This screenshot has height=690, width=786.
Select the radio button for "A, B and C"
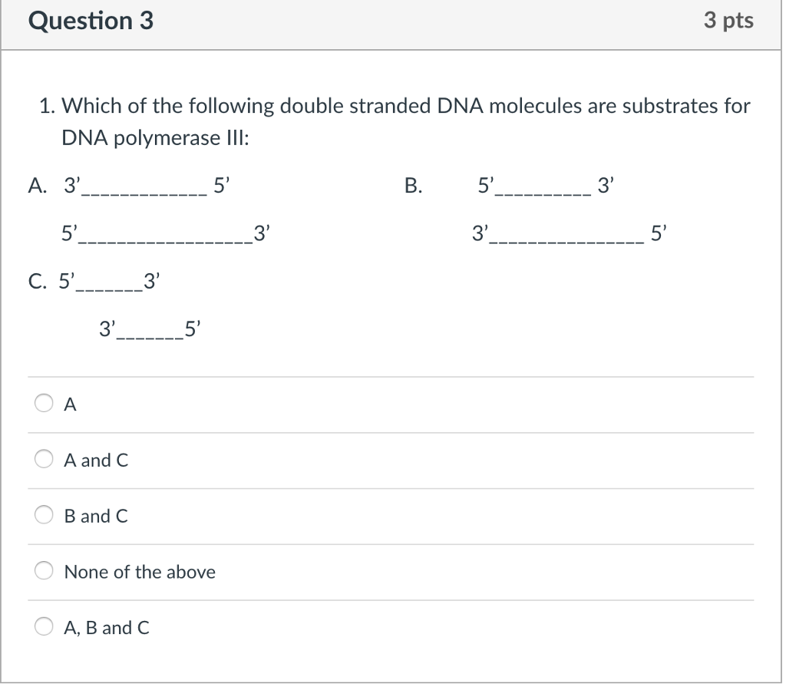[x=44, y=626]
